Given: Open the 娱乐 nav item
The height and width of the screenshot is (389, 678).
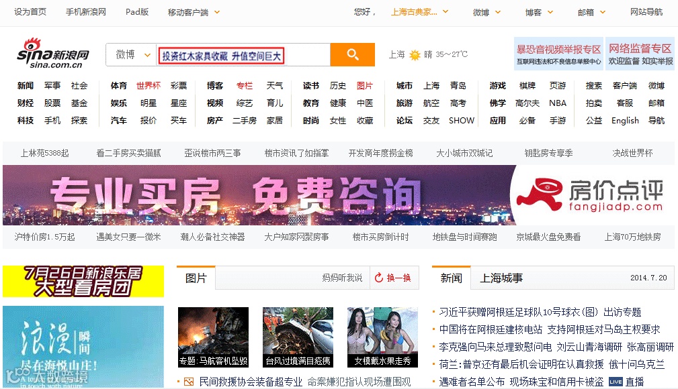Looking at the screenshot, I should pos(118,103).
